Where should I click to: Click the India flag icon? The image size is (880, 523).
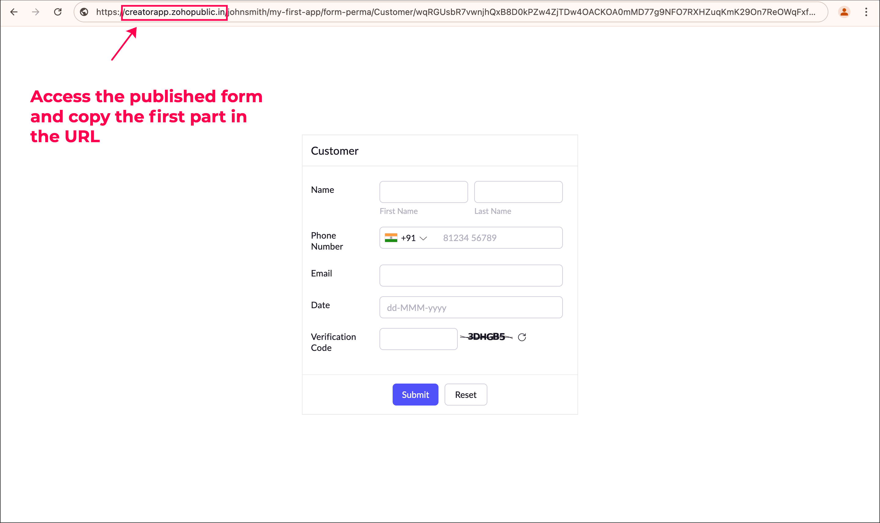[x=391, y=238]
